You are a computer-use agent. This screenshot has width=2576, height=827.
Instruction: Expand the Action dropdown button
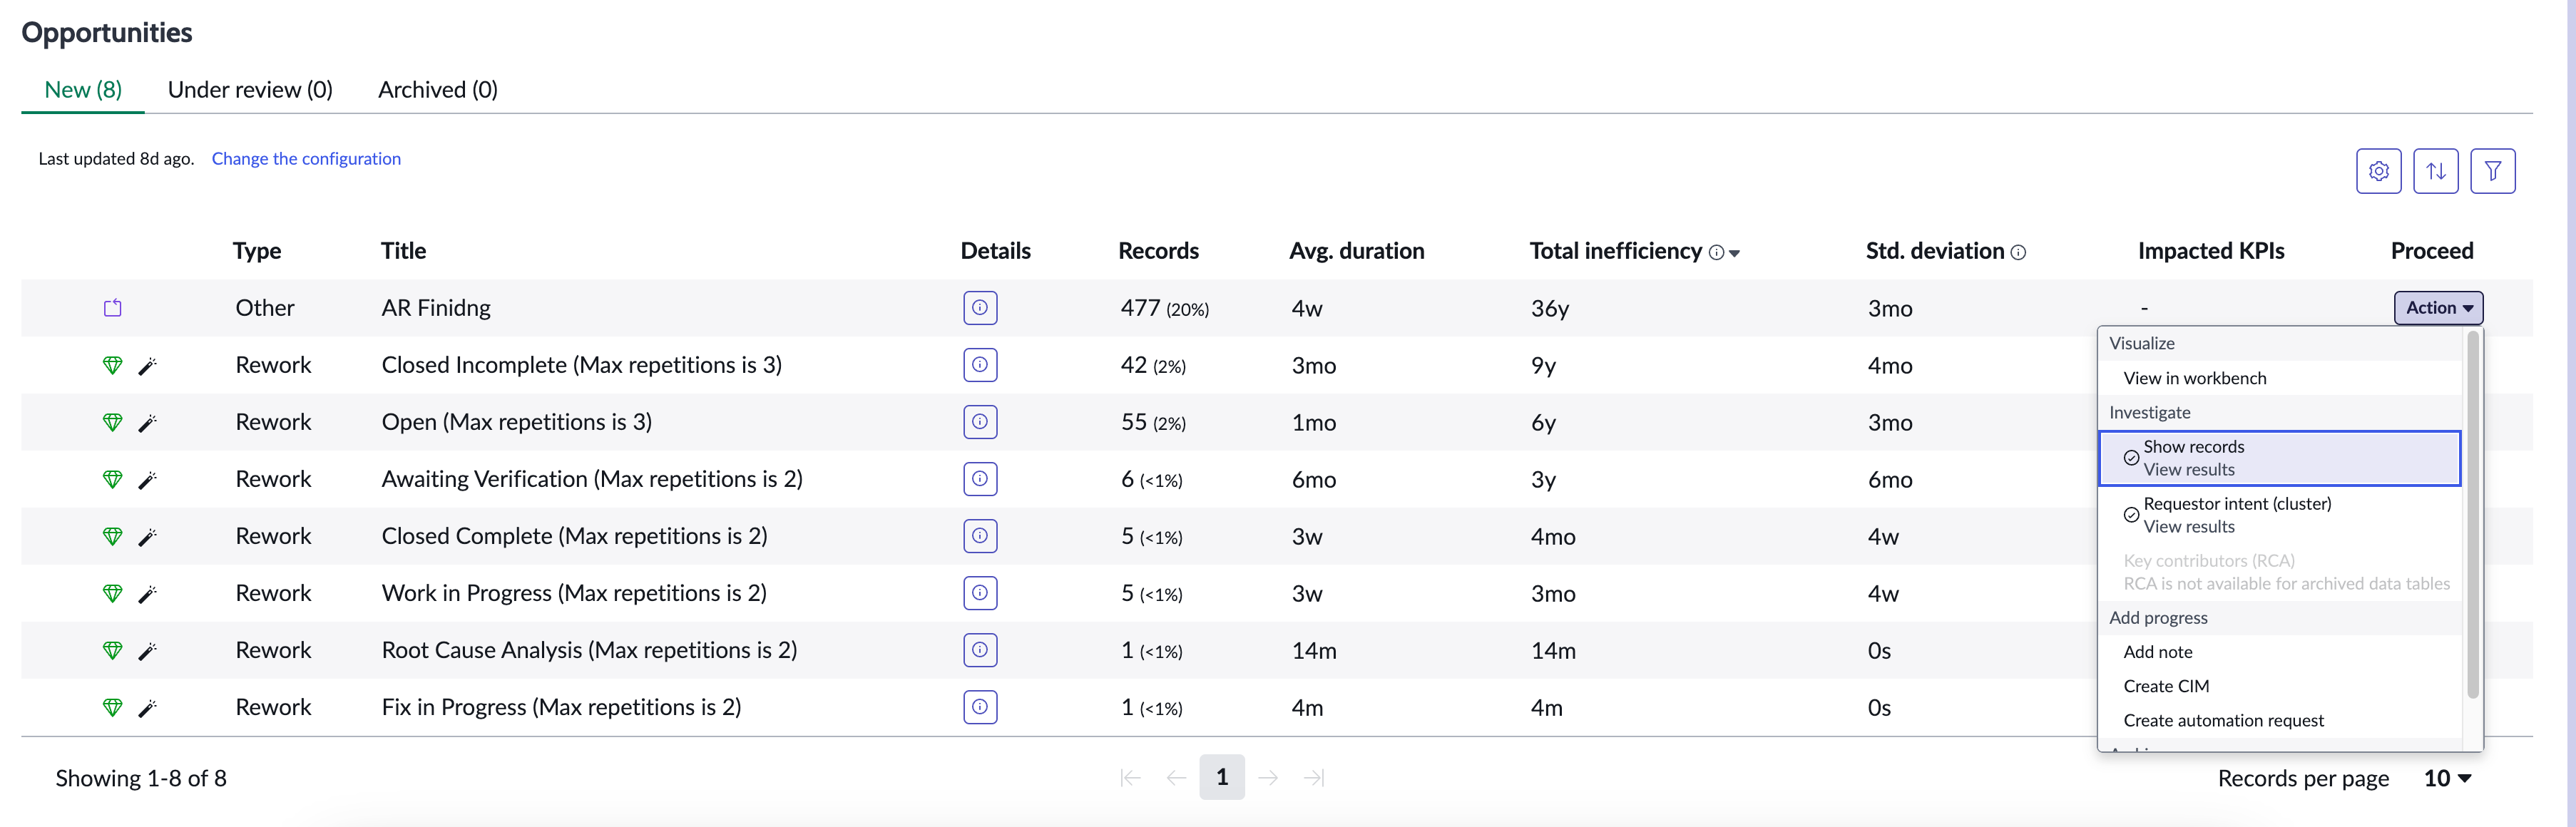2438,308
